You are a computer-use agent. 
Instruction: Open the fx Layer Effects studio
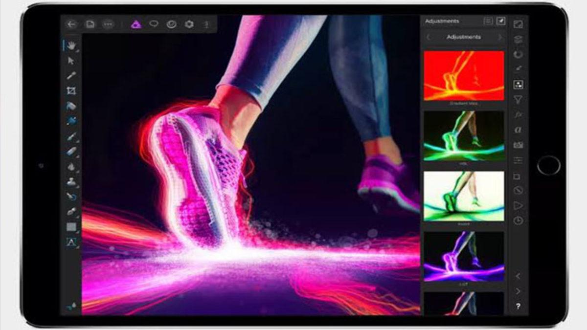tap(518, 115)
